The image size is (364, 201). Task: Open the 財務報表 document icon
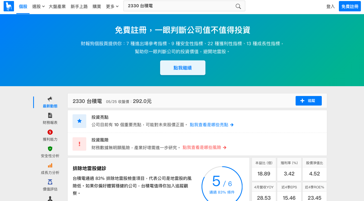tap(50, 115)
